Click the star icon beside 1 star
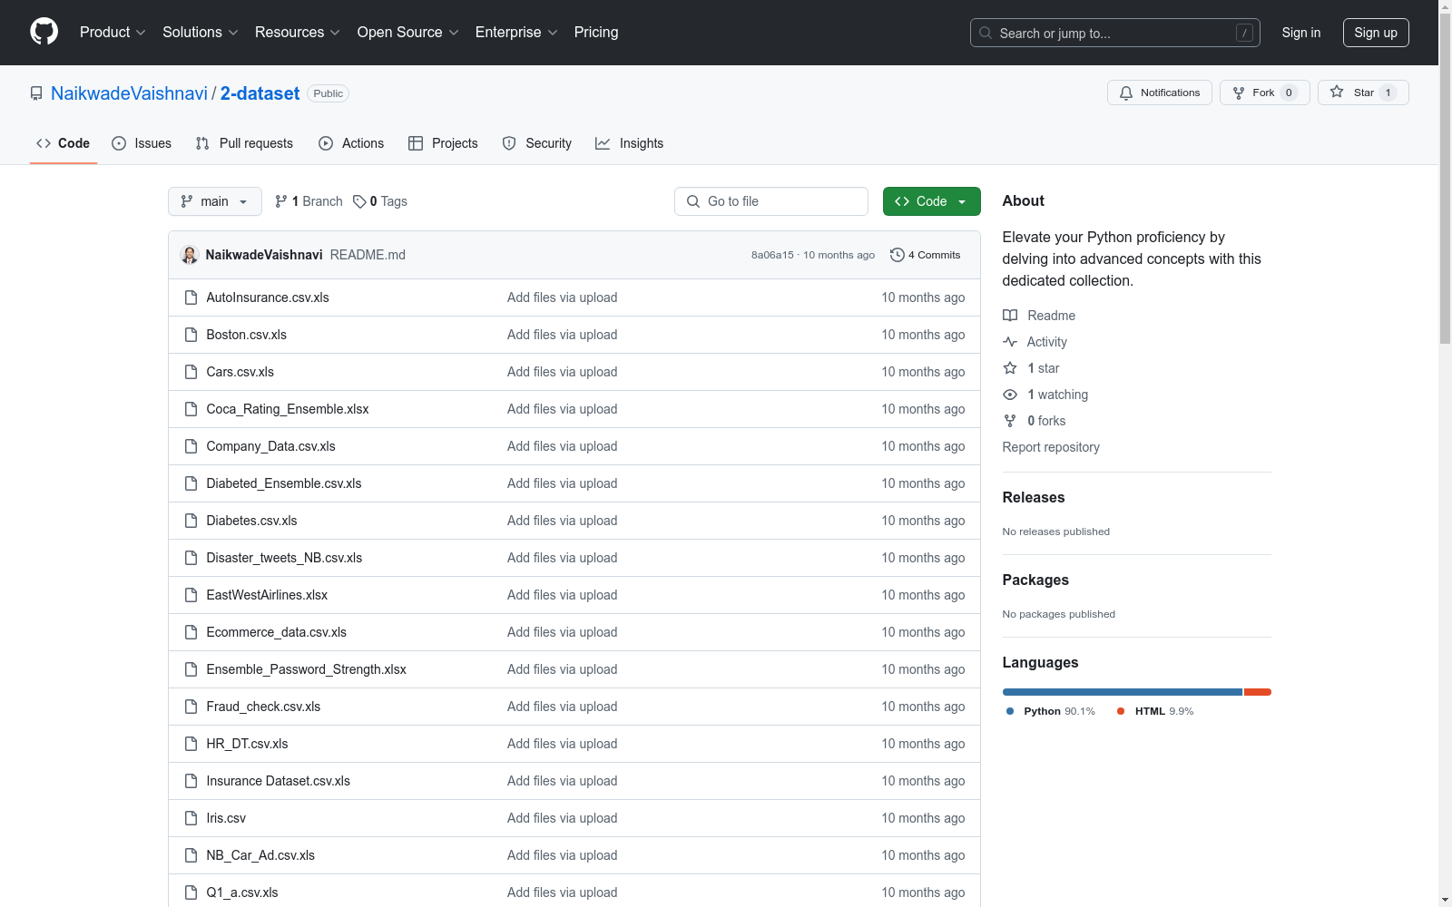 point(1010,368)
